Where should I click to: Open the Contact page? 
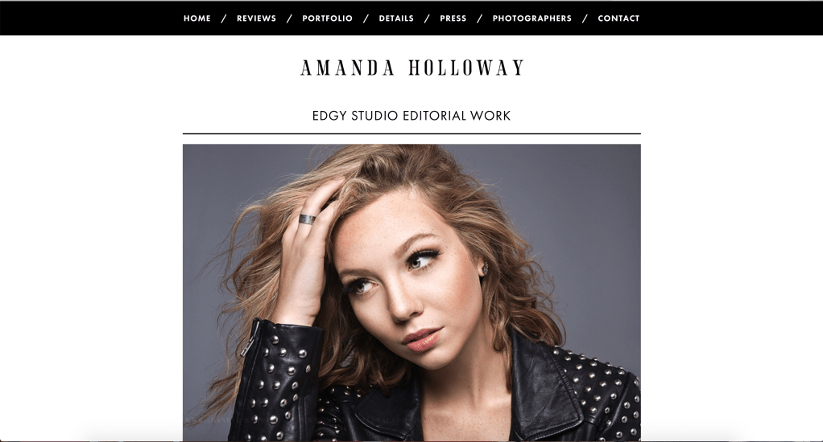pyautogui.click(x=618, y=18)
